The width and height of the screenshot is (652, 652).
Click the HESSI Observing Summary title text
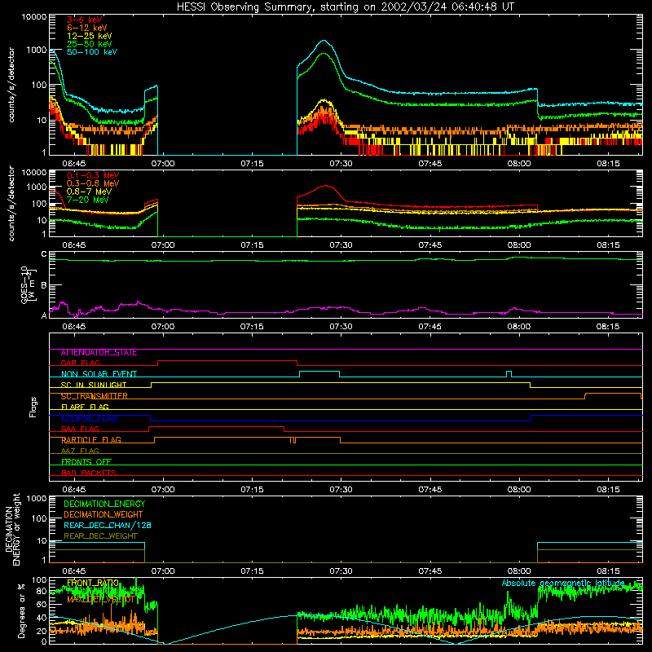coord(345,7)
